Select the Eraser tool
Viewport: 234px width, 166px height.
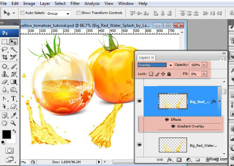[5, 82]
